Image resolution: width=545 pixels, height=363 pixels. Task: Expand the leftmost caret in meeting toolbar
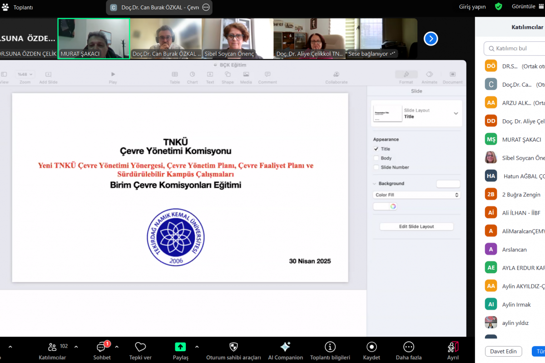tap(10, 347)
